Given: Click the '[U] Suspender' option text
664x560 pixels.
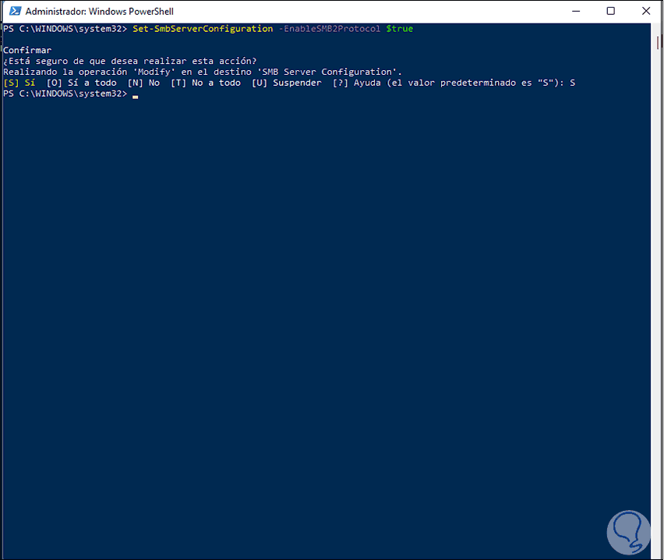Looking at the screenshot, I should click(286, 83).
